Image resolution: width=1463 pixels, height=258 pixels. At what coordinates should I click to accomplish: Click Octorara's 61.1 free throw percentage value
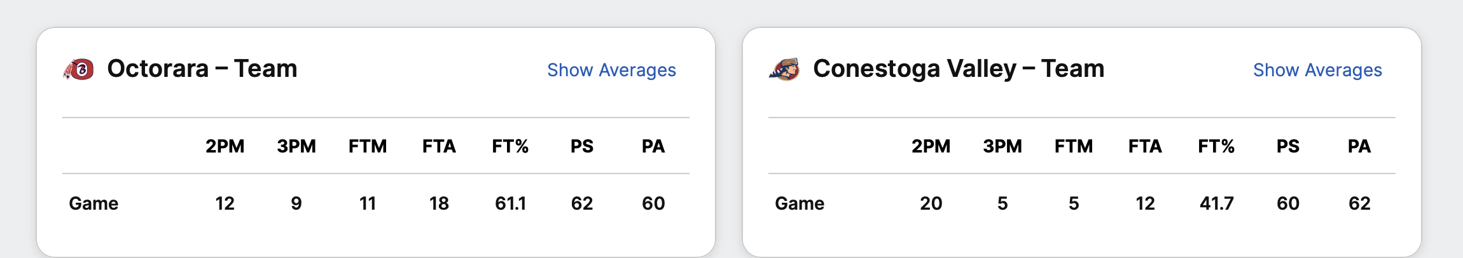510,203
